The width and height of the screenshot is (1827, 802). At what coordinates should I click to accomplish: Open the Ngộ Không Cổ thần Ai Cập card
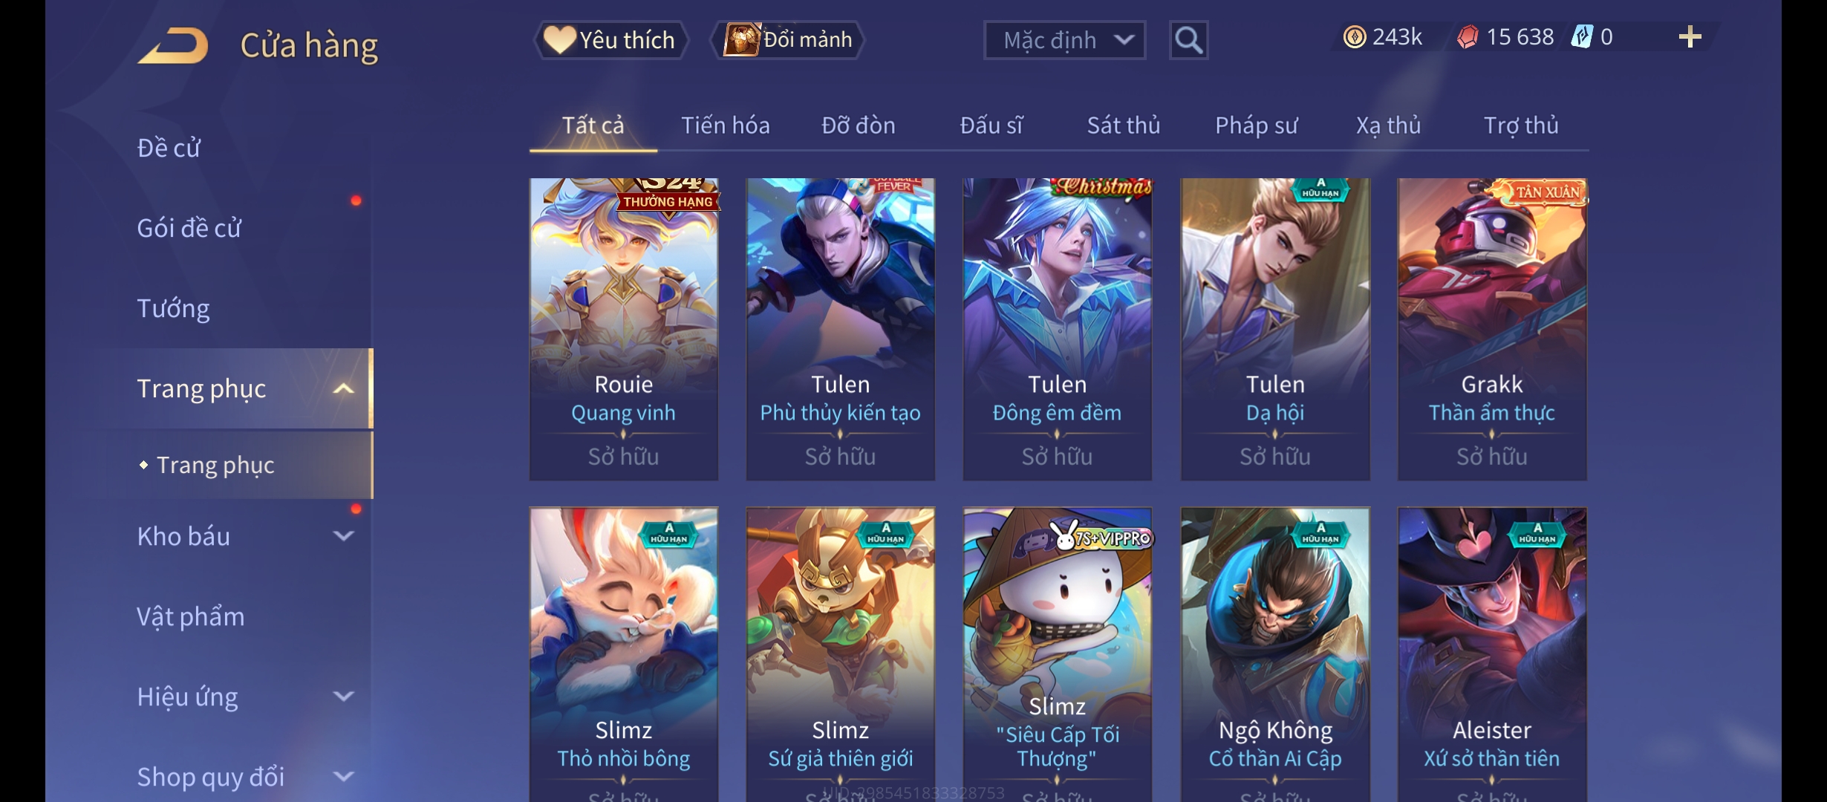point(1275,653)
